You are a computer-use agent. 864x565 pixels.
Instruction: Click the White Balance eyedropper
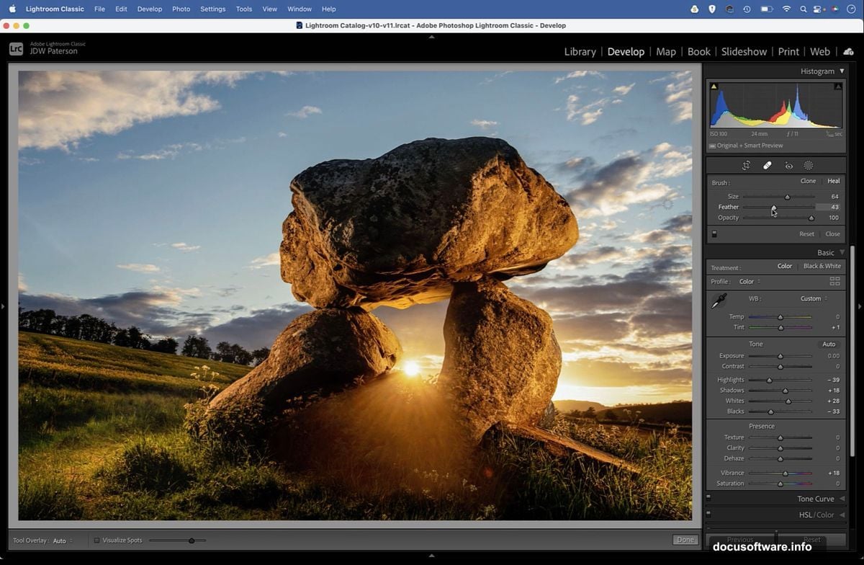click(x=718, y=301)
